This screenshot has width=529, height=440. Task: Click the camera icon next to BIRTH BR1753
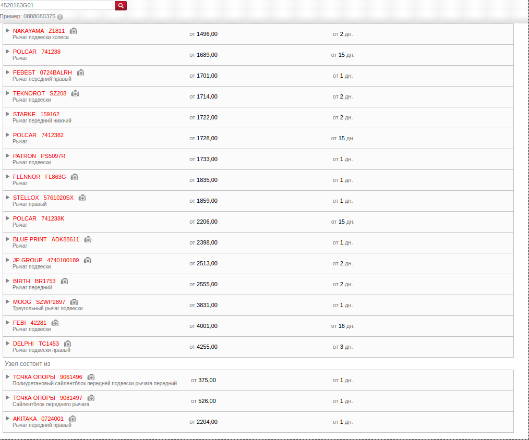pos(64,282)
